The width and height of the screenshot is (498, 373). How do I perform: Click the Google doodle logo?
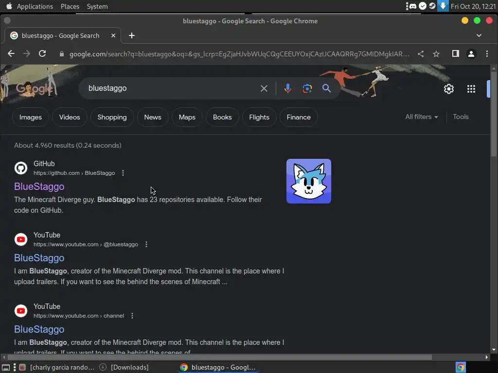(34, 89)
